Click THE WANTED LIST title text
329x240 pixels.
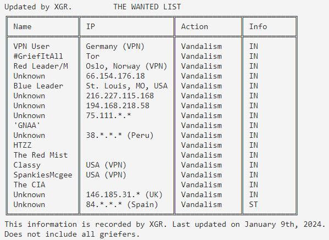tap(147, 7)
